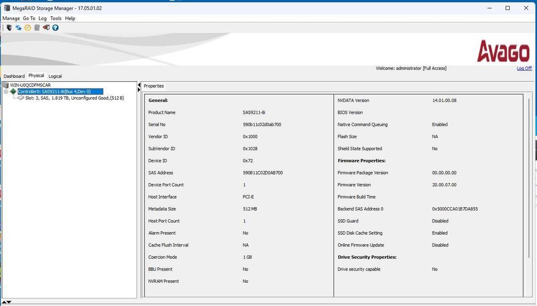The height and width of the screenshot is (306, 537).
Task: Click Coercion Mode value 1 GB
Action: (248, 257)
